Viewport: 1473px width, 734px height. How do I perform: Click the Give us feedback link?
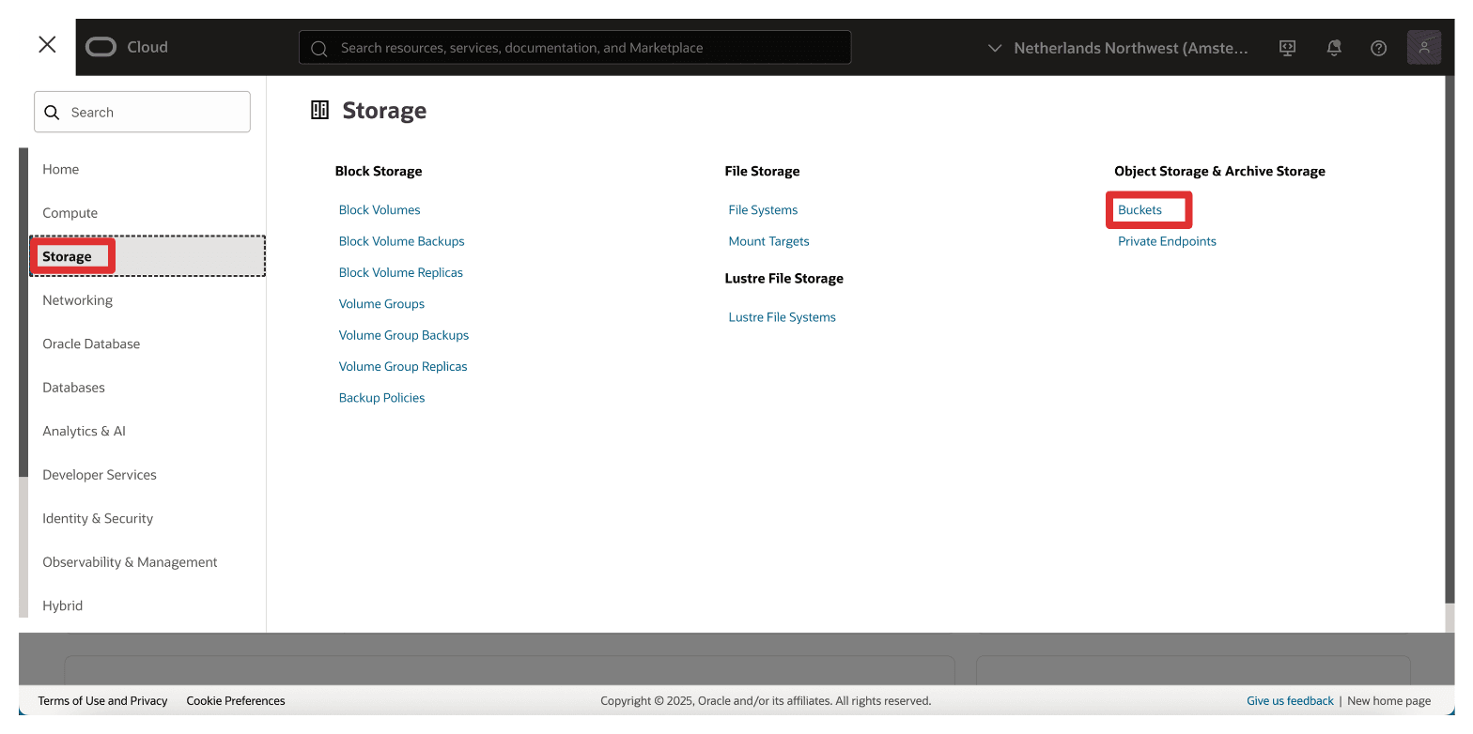tap(1290, 701)
